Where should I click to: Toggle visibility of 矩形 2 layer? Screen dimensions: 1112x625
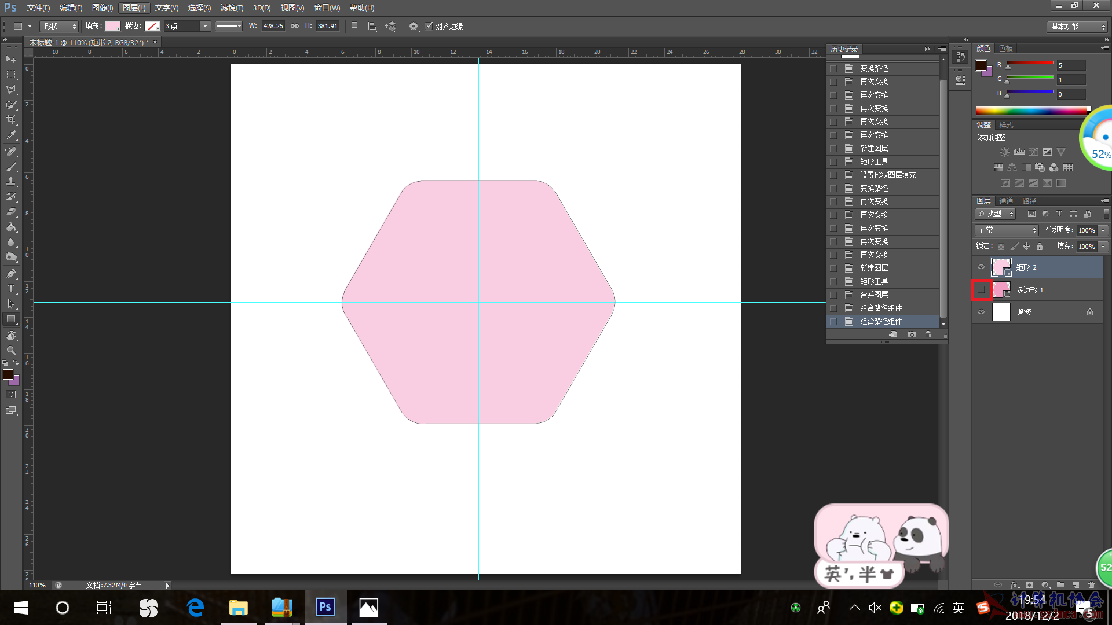981,267
